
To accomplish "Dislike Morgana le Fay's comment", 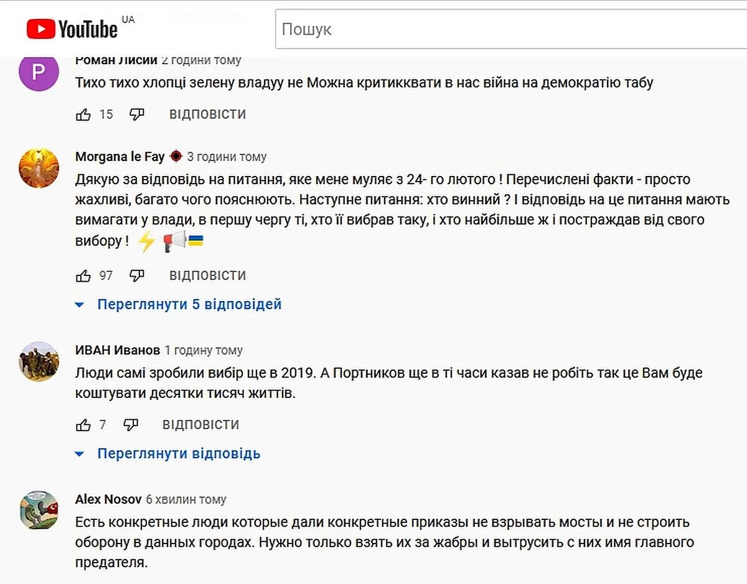I will tap(137, 276).
